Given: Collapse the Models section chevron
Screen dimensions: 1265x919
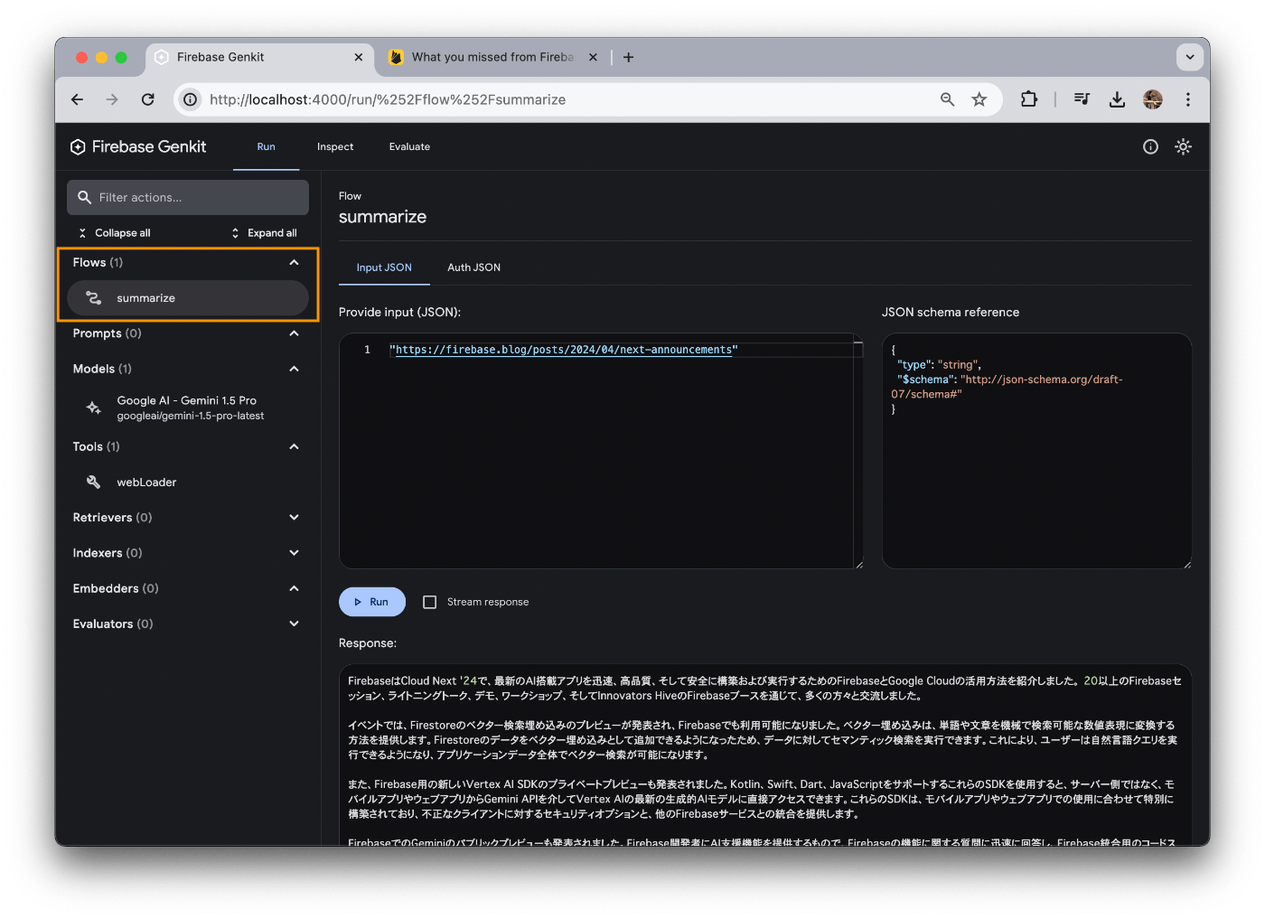Looking at the screenshot, I should [x=294, y=369].
